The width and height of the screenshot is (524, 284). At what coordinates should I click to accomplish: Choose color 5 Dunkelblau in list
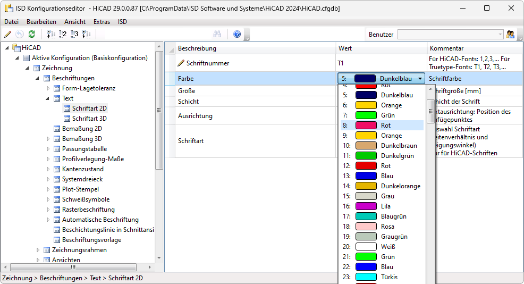[x=382, y=95]
